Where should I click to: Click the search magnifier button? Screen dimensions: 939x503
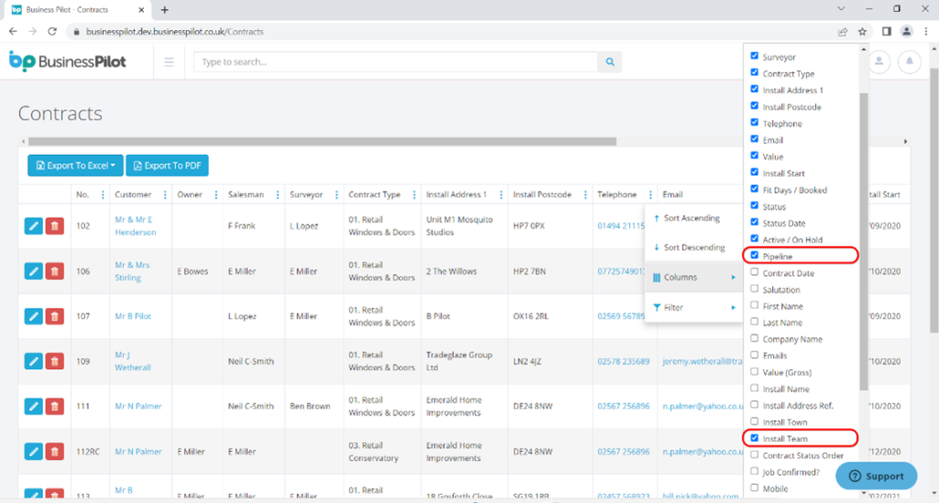pyautogui.click(x=610, y=62)
